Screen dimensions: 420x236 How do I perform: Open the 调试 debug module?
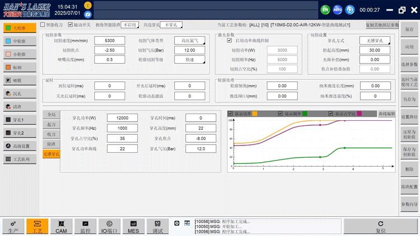pyautogui.click(x=157, y=226)
